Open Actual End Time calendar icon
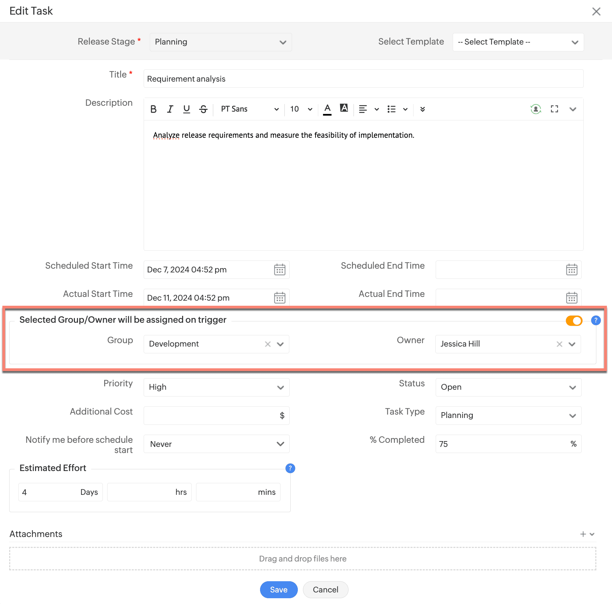 [571, 298]
